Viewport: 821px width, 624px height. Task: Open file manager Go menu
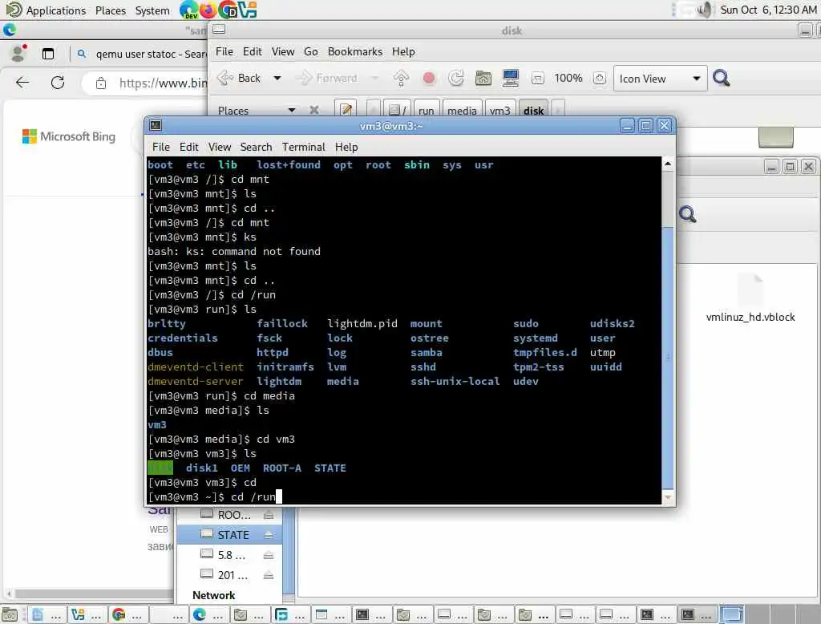click(310, 51)
